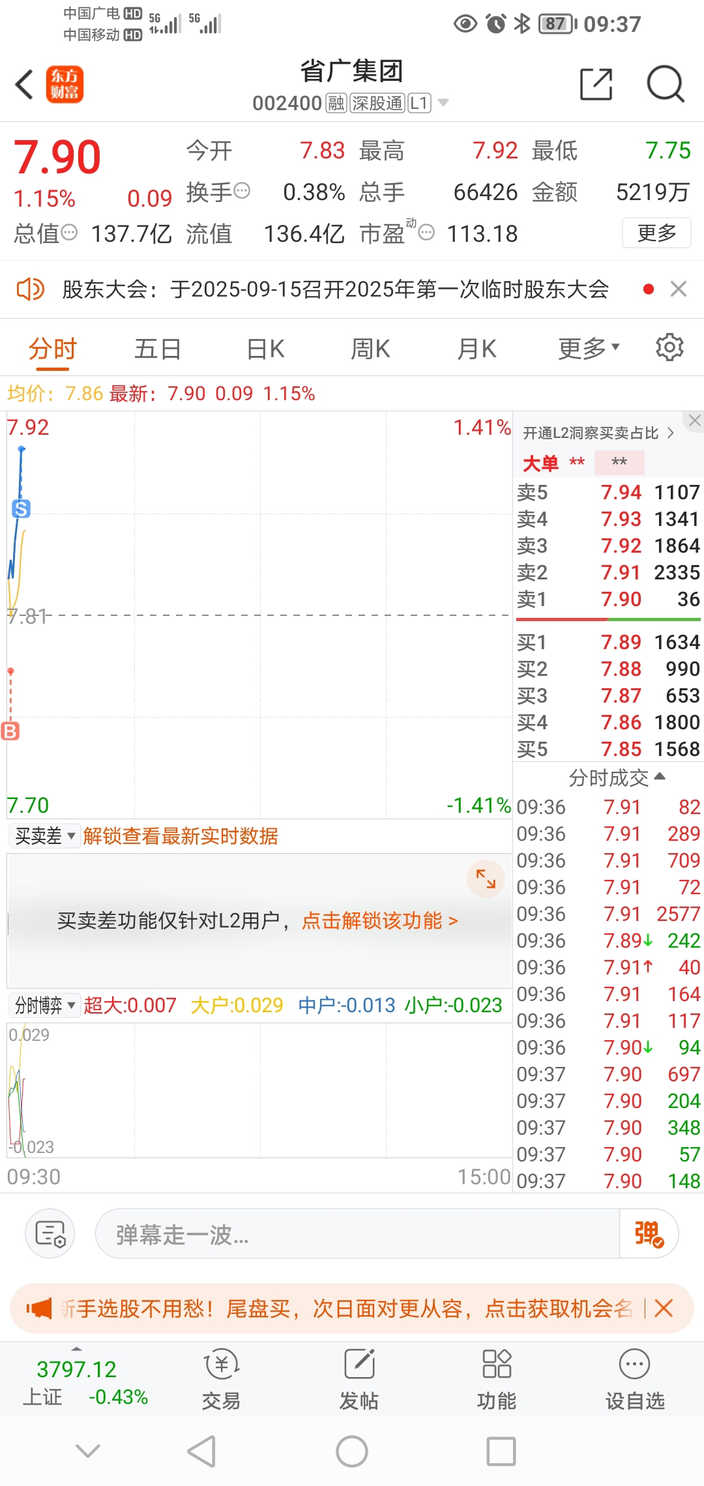The height and width of the screenshot is (1486, 704).
Task: Focus the 弹幕走一波 input field
Action: click(x=357, y=1234)
